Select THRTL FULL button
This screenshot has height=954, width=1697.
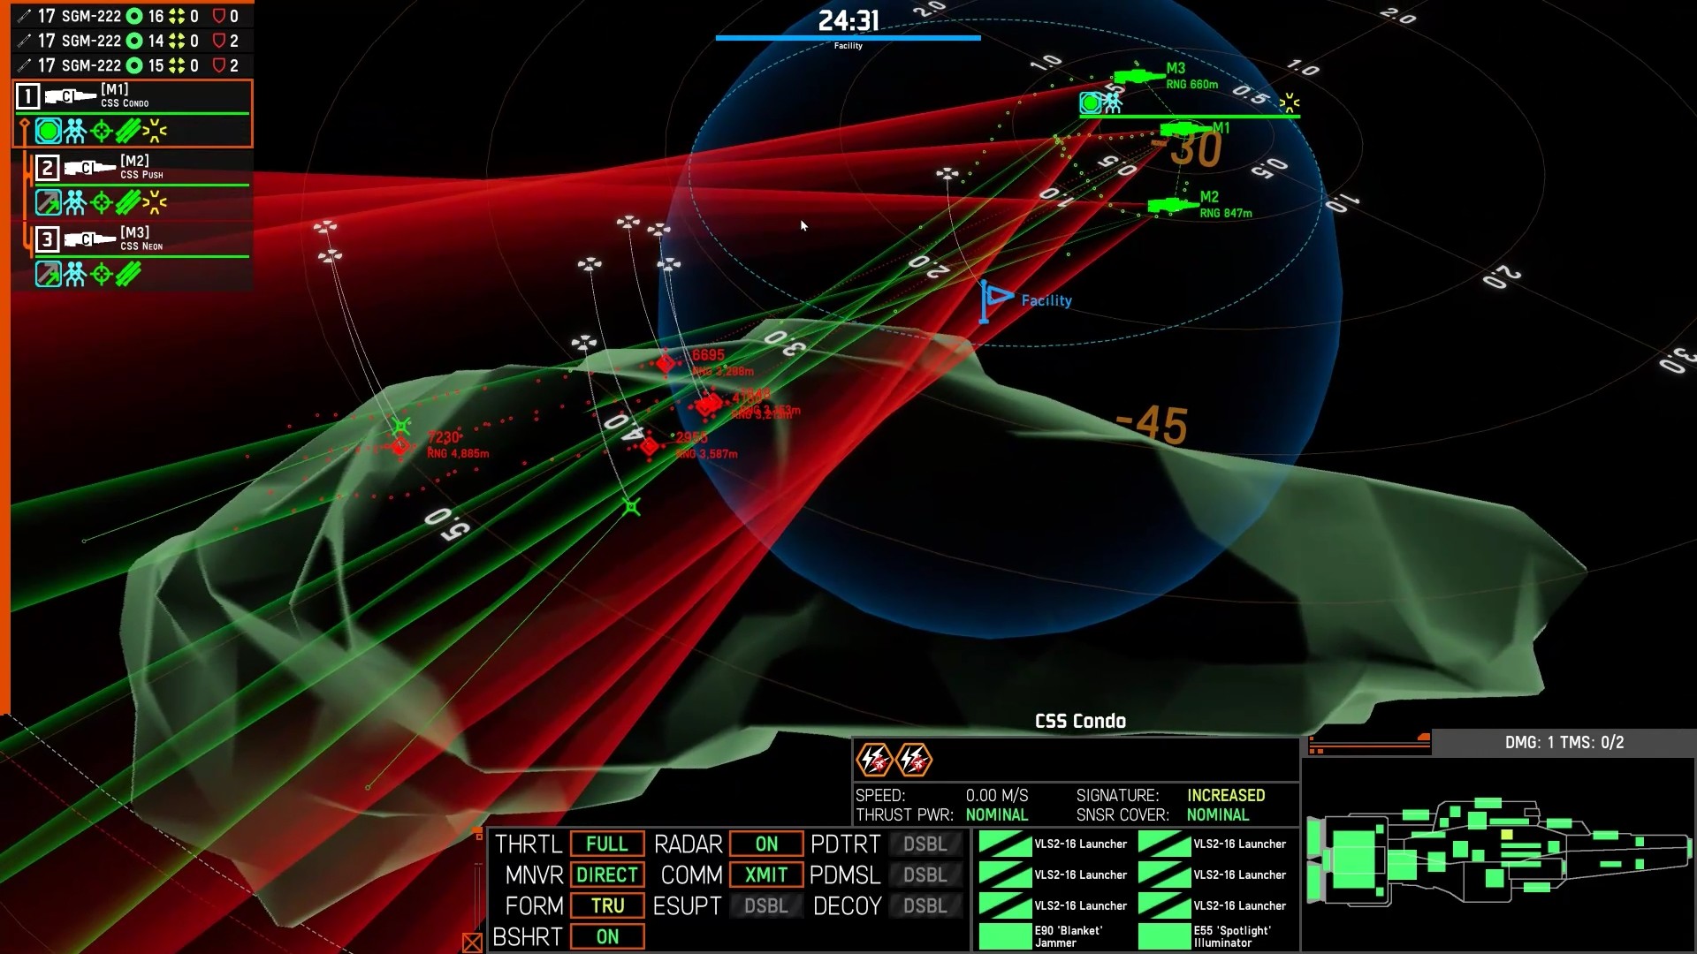(x=606, y=844)
